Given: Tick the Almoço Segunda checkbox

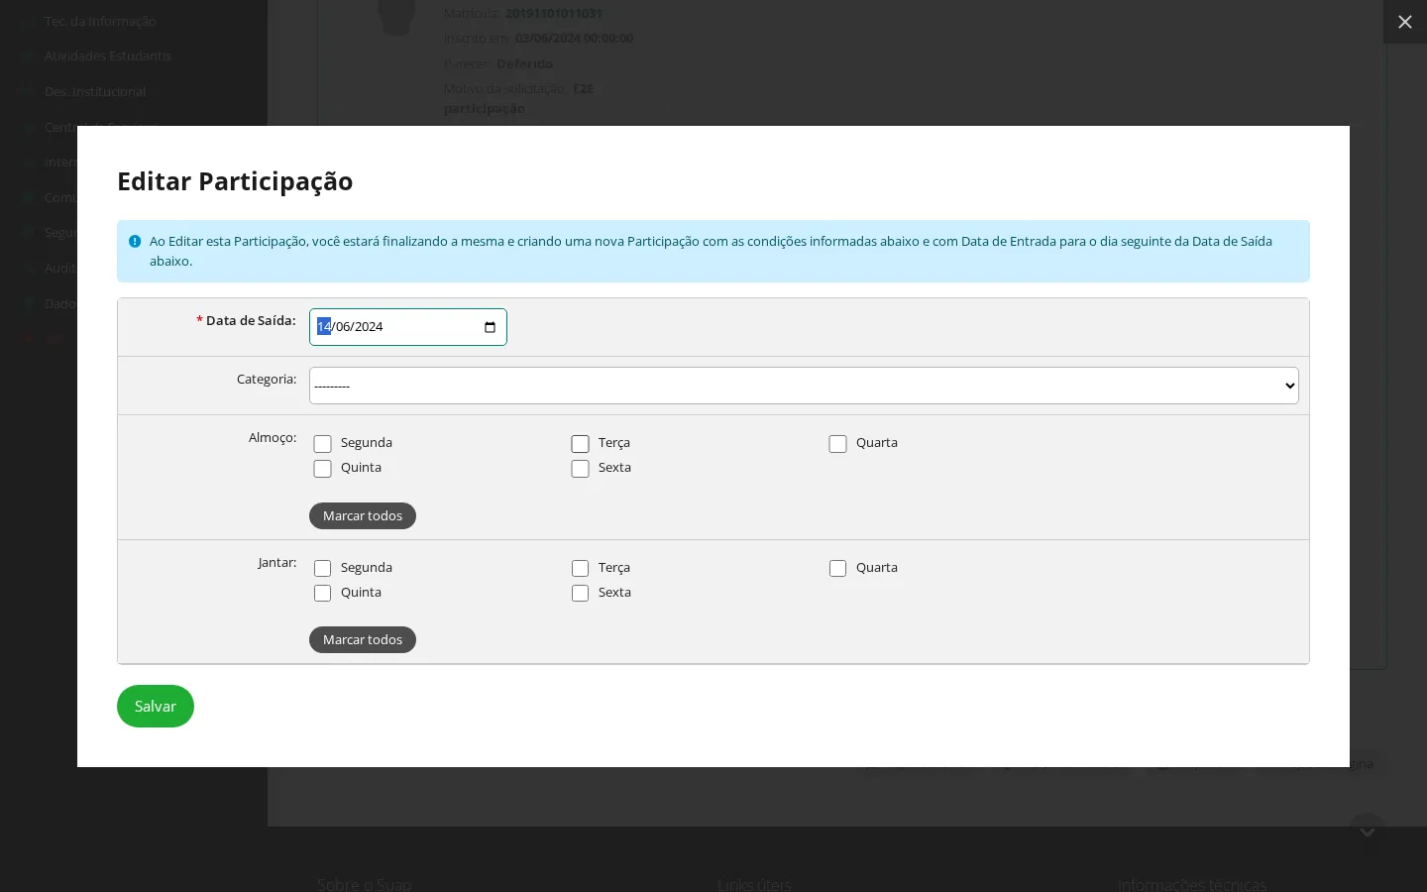Looking at the screenshot, I should coord(322,444).
